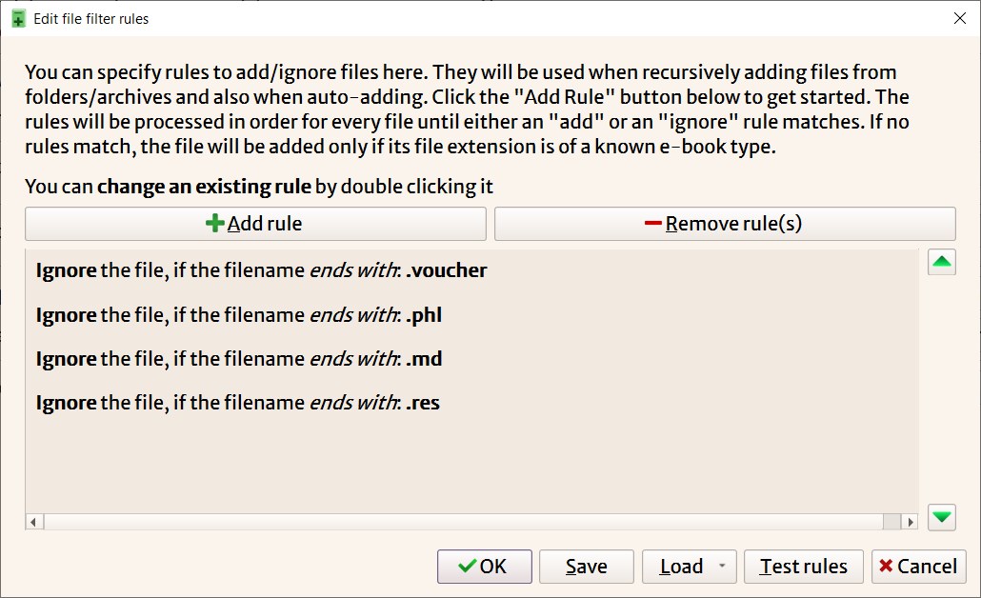Viewport: 981px width, 598px height.
Task: Select the .md ignore rule
Action: (x=239, y=359)
